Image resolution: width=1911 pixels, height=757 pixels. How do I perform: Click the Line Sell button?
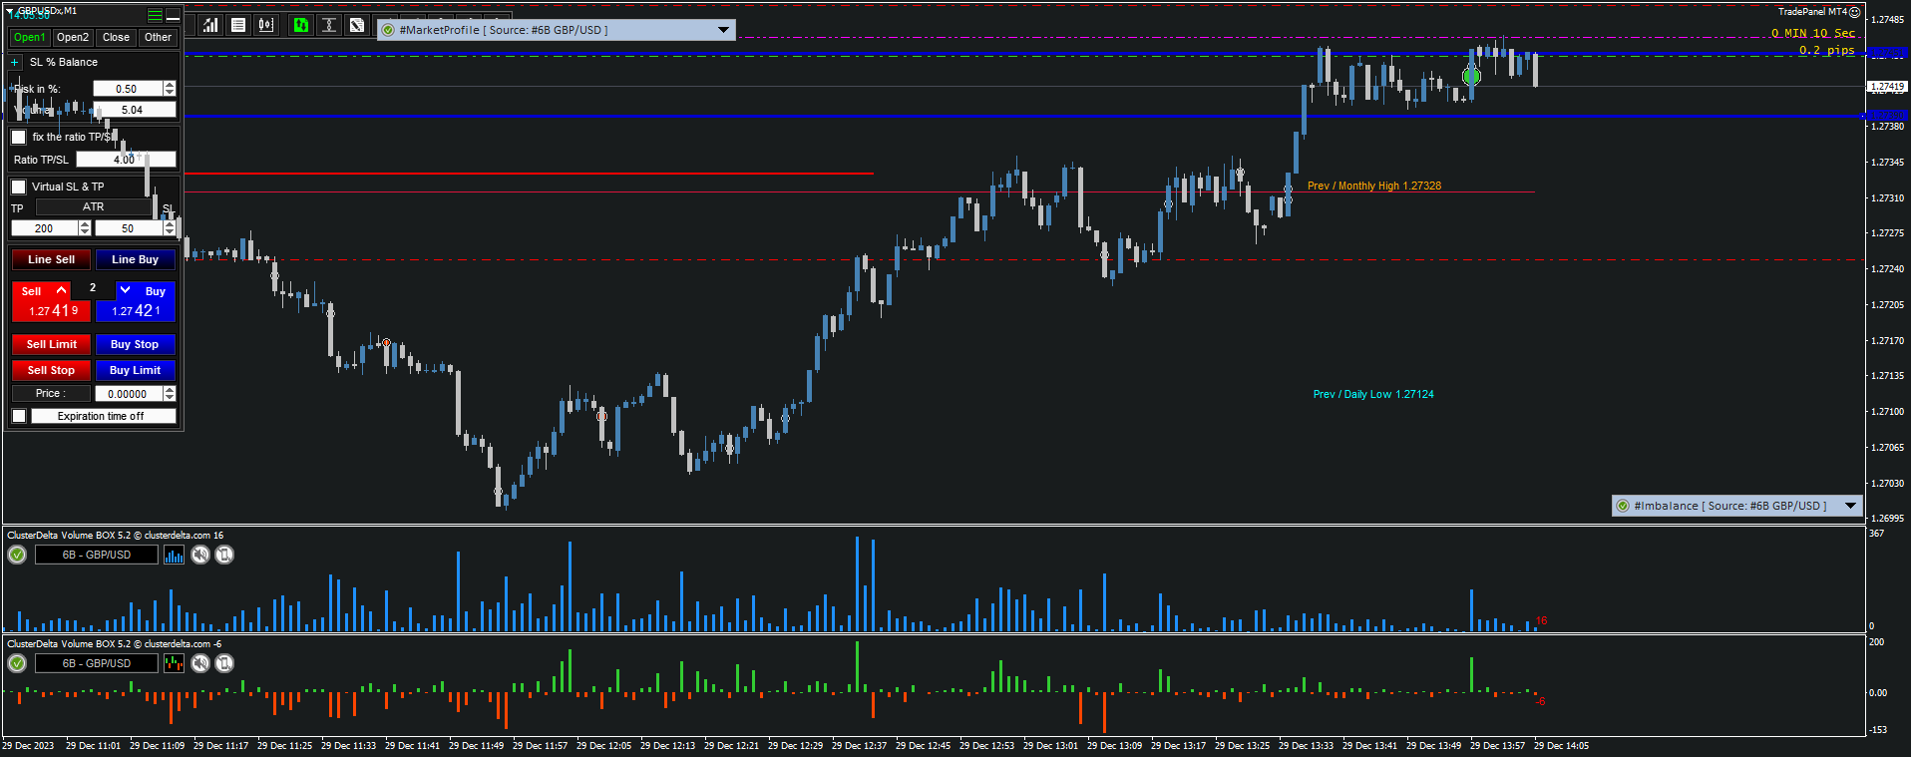pos(51,259)
